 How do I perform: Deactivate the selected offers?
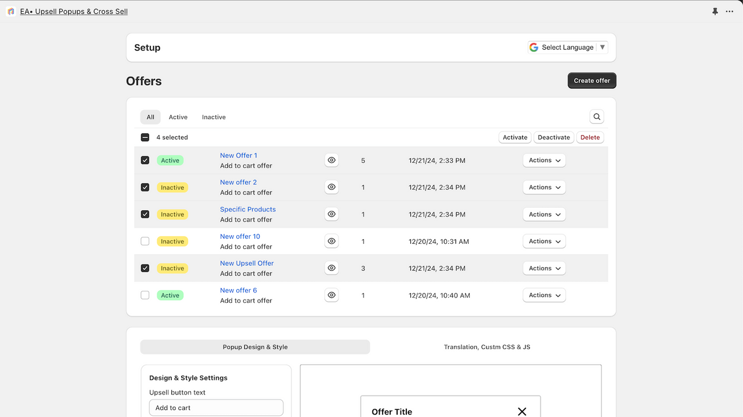[554, 137]
